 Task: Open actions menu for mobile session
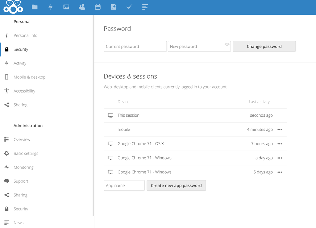[x=280, y=130]
